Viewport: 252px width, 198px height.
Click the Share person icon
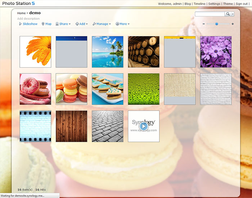coord(57,24)
